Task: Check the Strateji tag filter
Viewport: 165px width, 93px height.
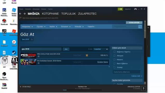Action: (x=114, y=67)
